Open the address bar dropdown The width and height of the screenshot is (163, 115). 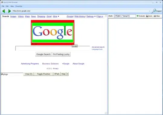point(149,11)
